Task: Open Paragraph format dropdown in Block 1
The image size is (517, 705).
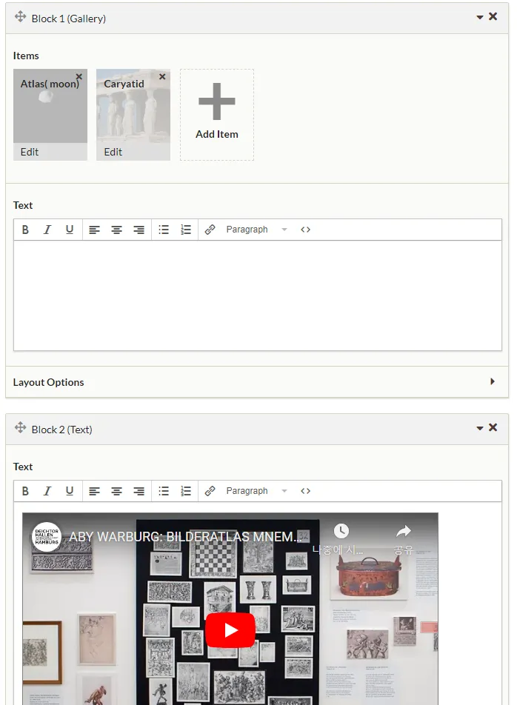Action: [256, 230]
